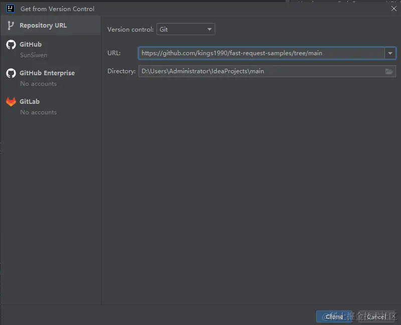Screen dimensions: 401x325
Task: Click the GitHub octocat icon above SunSiwen
Action: tap(11, 45)
